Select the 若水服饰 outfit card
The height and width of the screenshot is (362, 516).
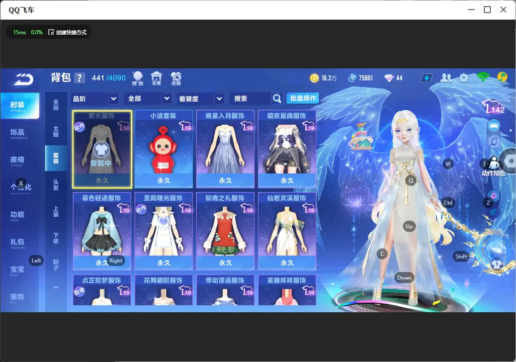coord(102,149)
